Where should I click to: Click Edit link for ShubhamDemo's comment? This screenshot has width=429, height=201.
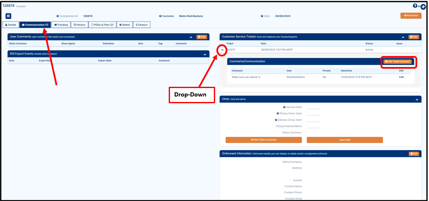coord(401,77)
